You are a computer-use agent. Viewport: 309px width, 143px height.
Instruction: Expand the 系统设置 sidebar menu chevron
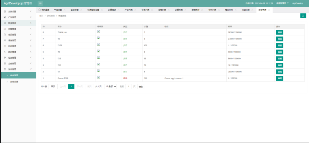point(31,11)
